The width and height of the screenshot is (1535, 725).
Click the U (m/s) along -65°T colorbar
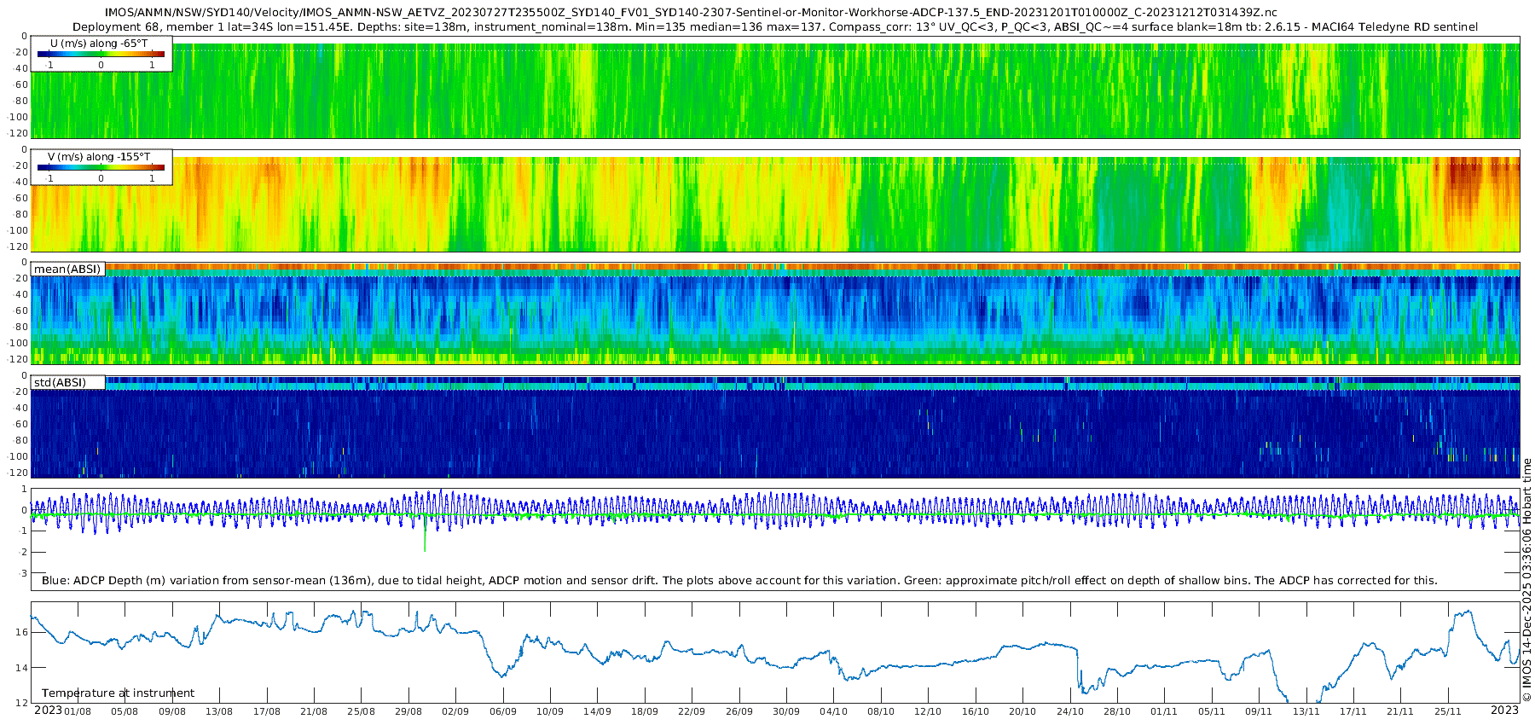pos(101,54)
